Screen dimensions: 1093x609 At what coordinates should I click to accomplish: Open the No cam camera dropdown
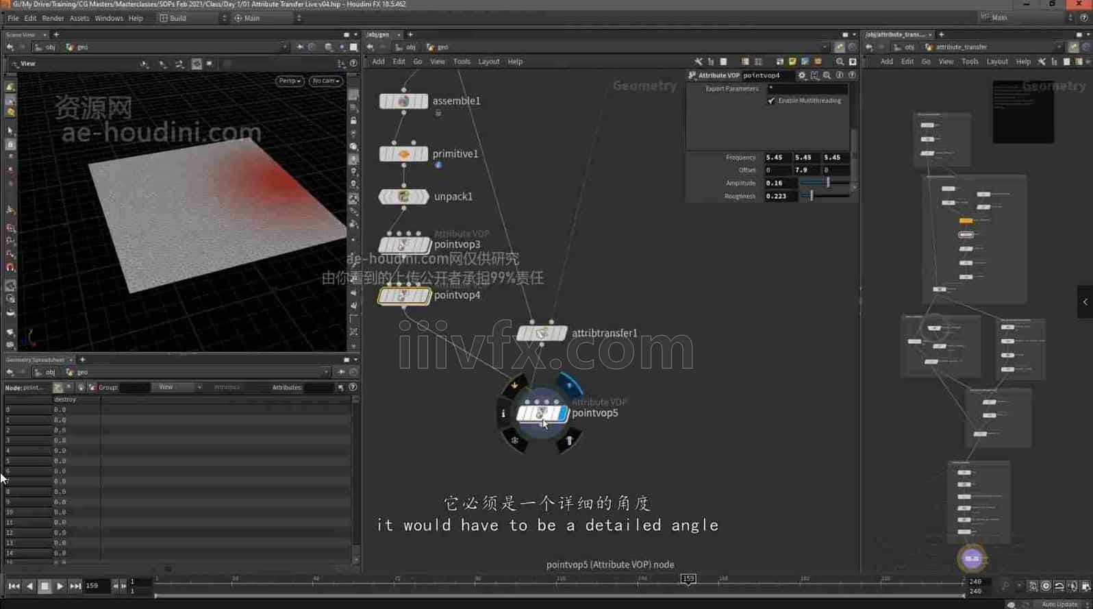pyautogui.click(x=326, y=81)
